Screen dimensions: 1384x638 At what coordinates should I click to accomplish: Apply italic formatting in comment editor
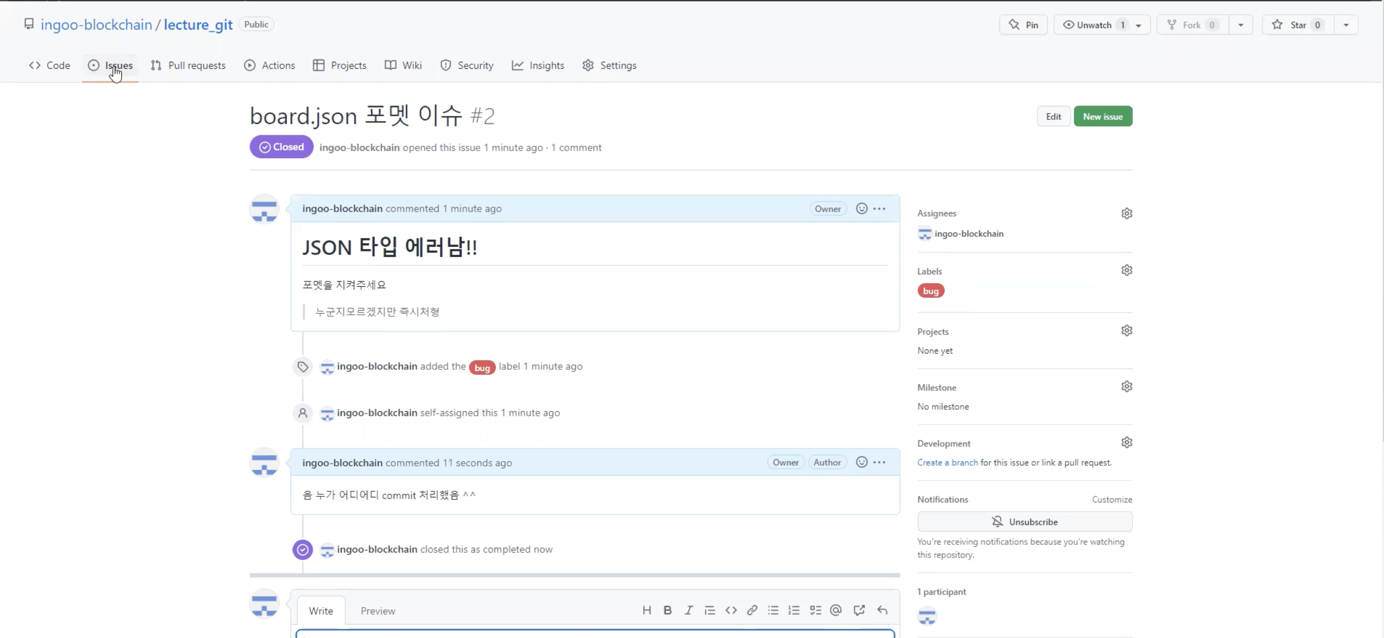tap(688, 610)
